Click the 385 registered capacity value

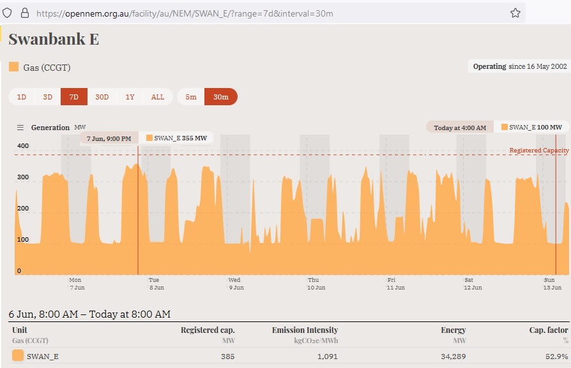tap(227, 357)
